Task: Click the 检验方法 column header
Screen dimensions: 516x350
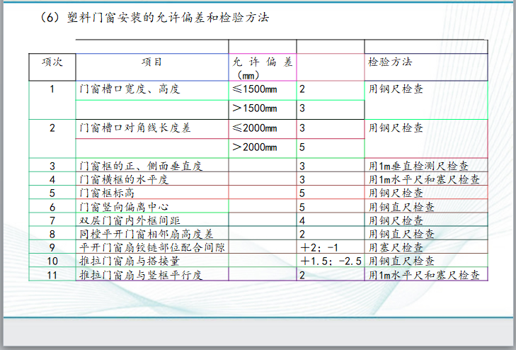Action: [390, 62]
